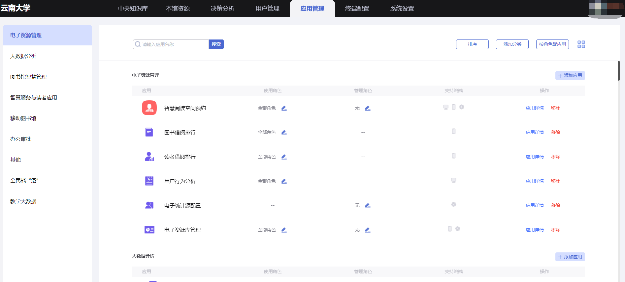Edit management role for 智慧阅读空间预约
The height and width of the screenshot is (282, 625).
click(368, 108)
